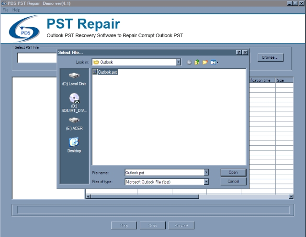Select (C:) Local Disk in sidebar

(74, 79)
